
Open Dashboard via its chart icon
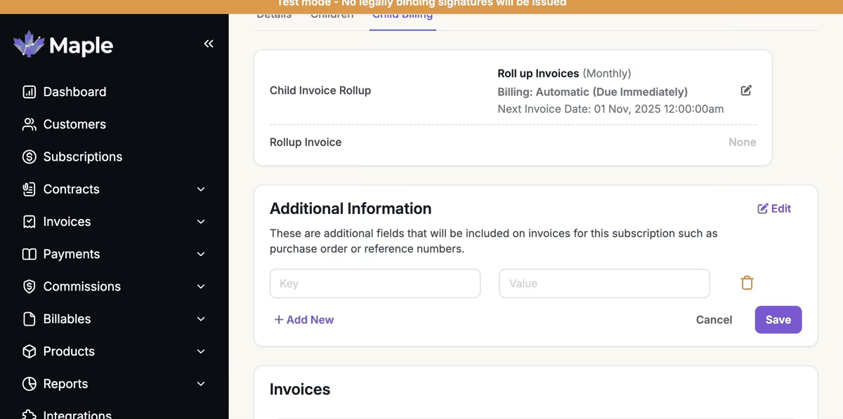tap(29, 92)
